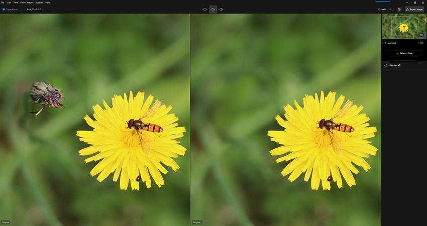427x226 pixels.
Task: Click Export image button
Action: 414,9
